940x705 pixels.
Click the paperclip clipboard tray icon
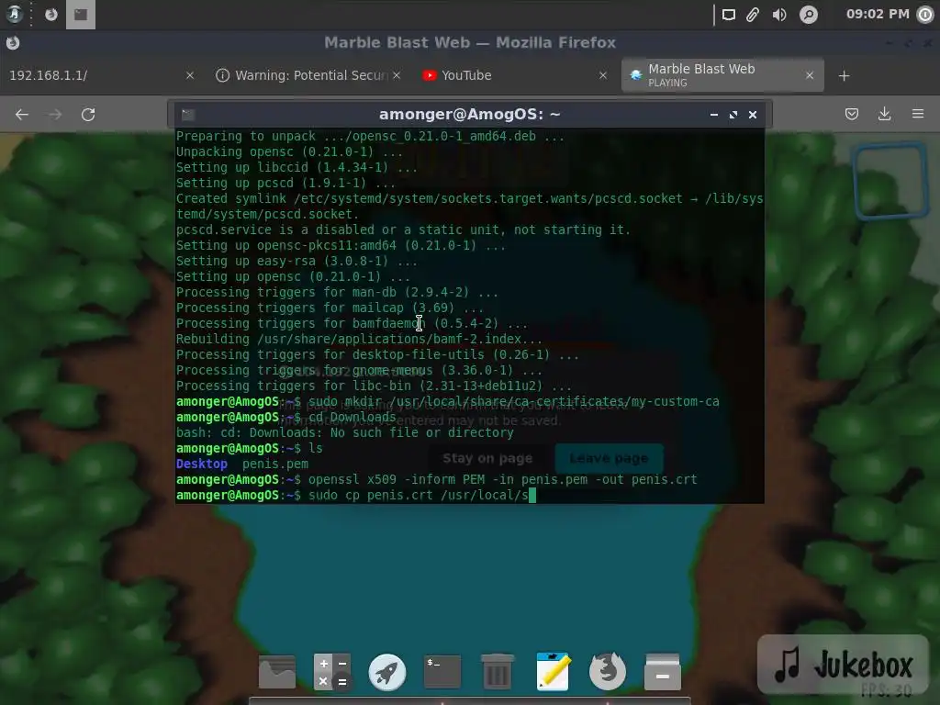753,15
